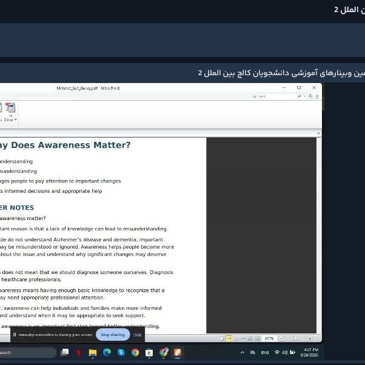Select the highlighted continuous page view
This screenshot has height=365, width=365.
[229, 338]
